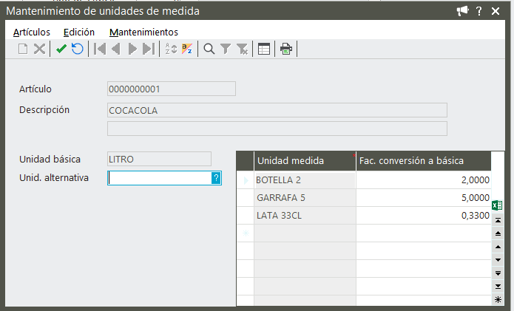Image resolution: width=514 pixels, height=311 pixels.
Task: Click the delete record X icon
Action: (39, 49)
